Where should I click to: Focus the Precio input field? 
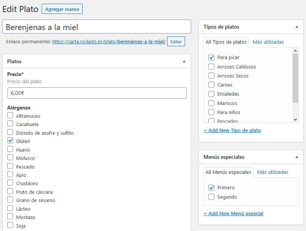coord(97,93)
